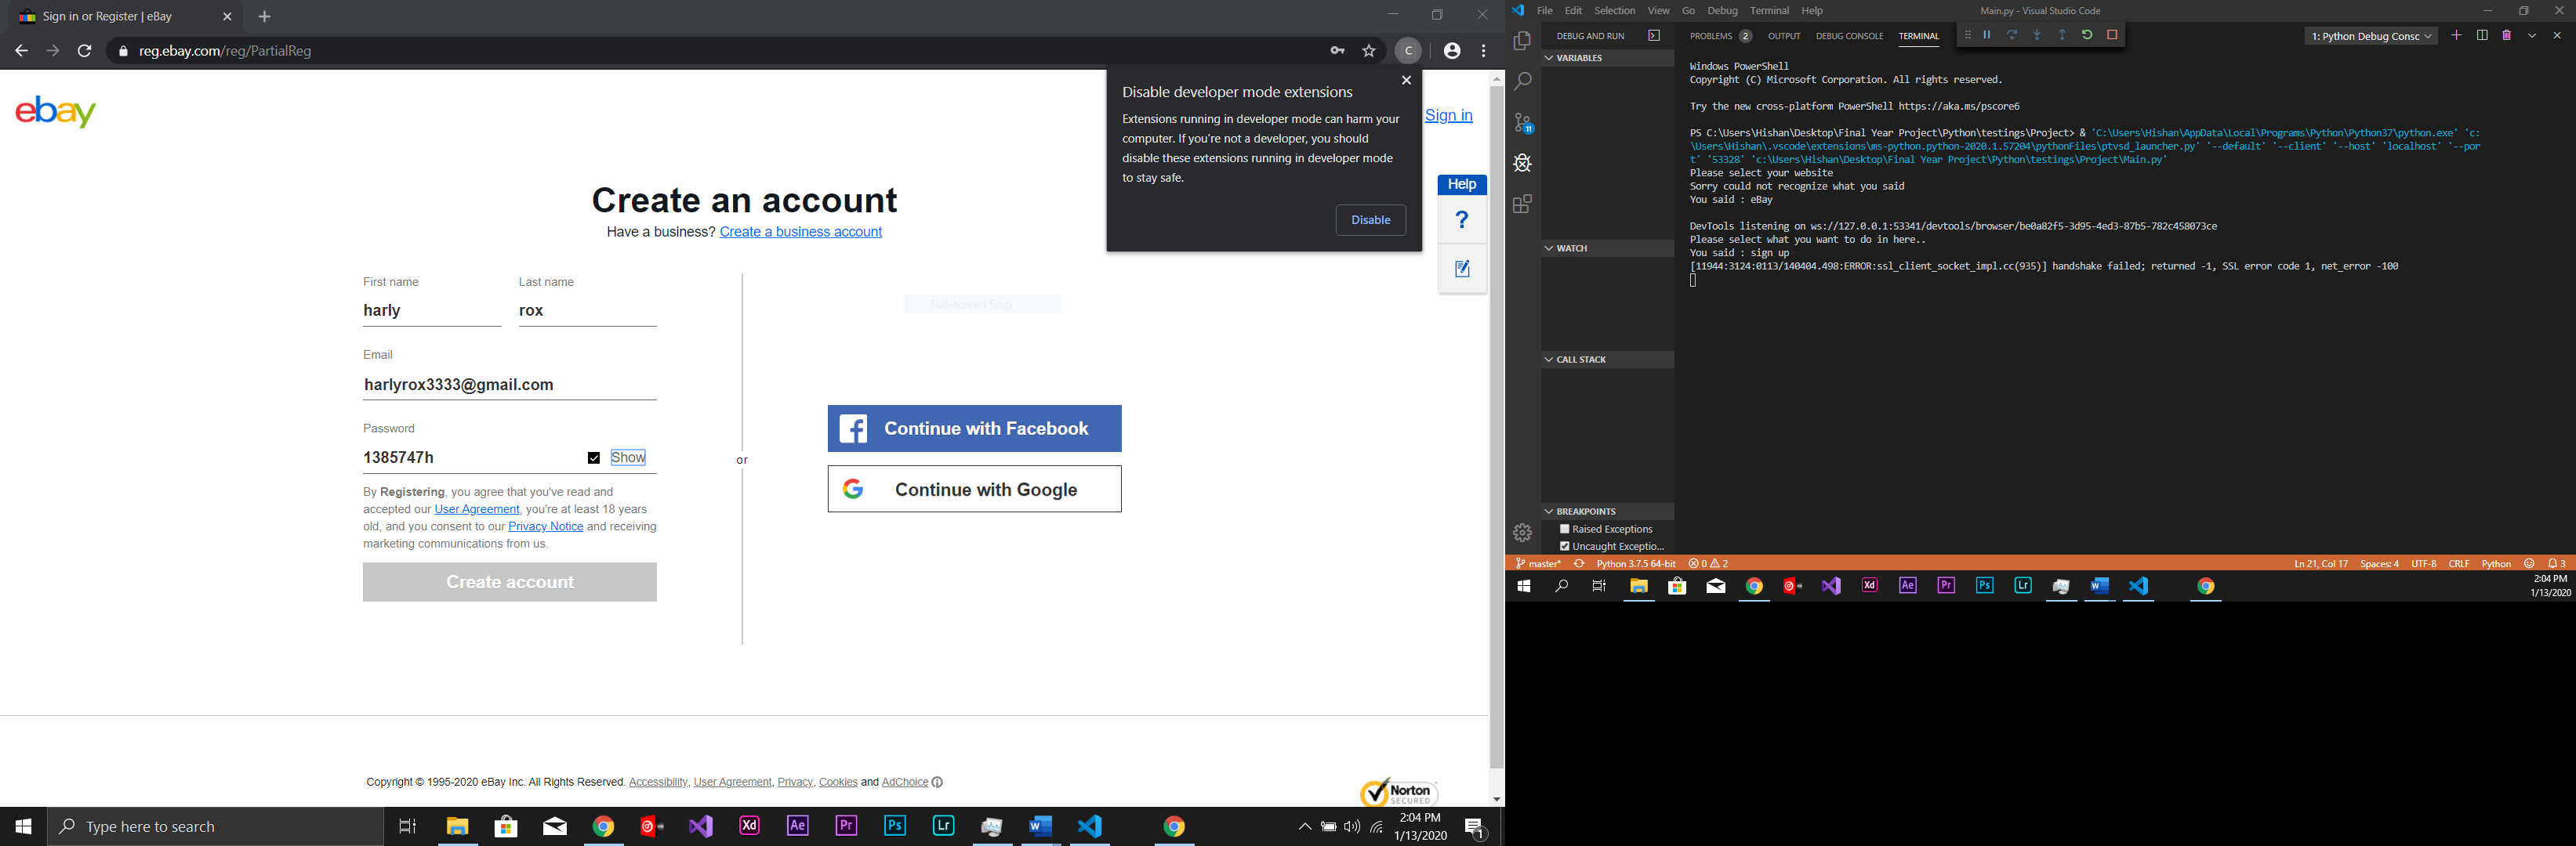Screen dimensions: 2576x846
Task: Disable developer mode extensions via the Disable button
Action: tap(1370, 220)
